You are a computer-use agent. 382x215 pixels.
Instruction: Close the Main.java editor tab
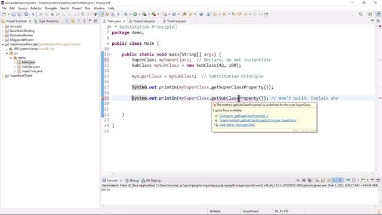124,21
